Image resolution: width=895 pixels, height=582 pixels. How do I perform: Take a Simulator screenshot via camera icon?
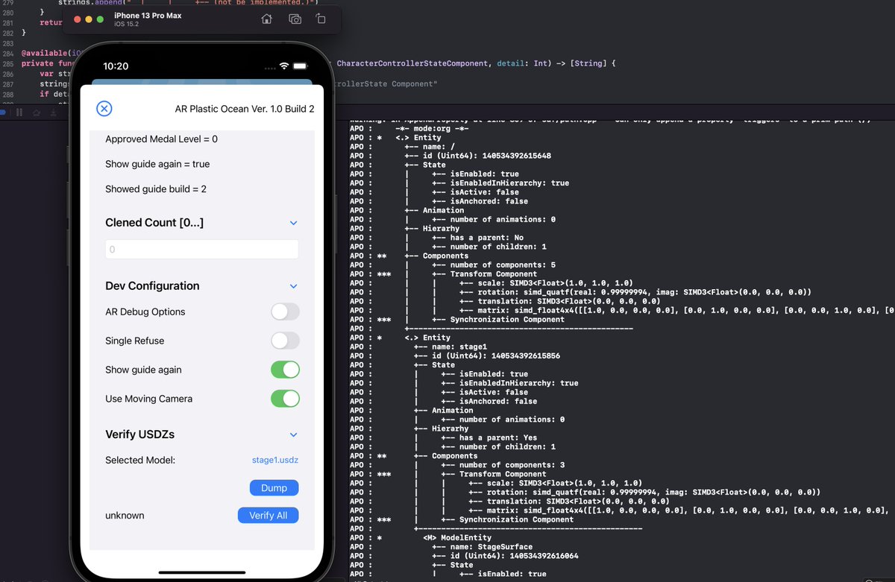click(295, 19)
